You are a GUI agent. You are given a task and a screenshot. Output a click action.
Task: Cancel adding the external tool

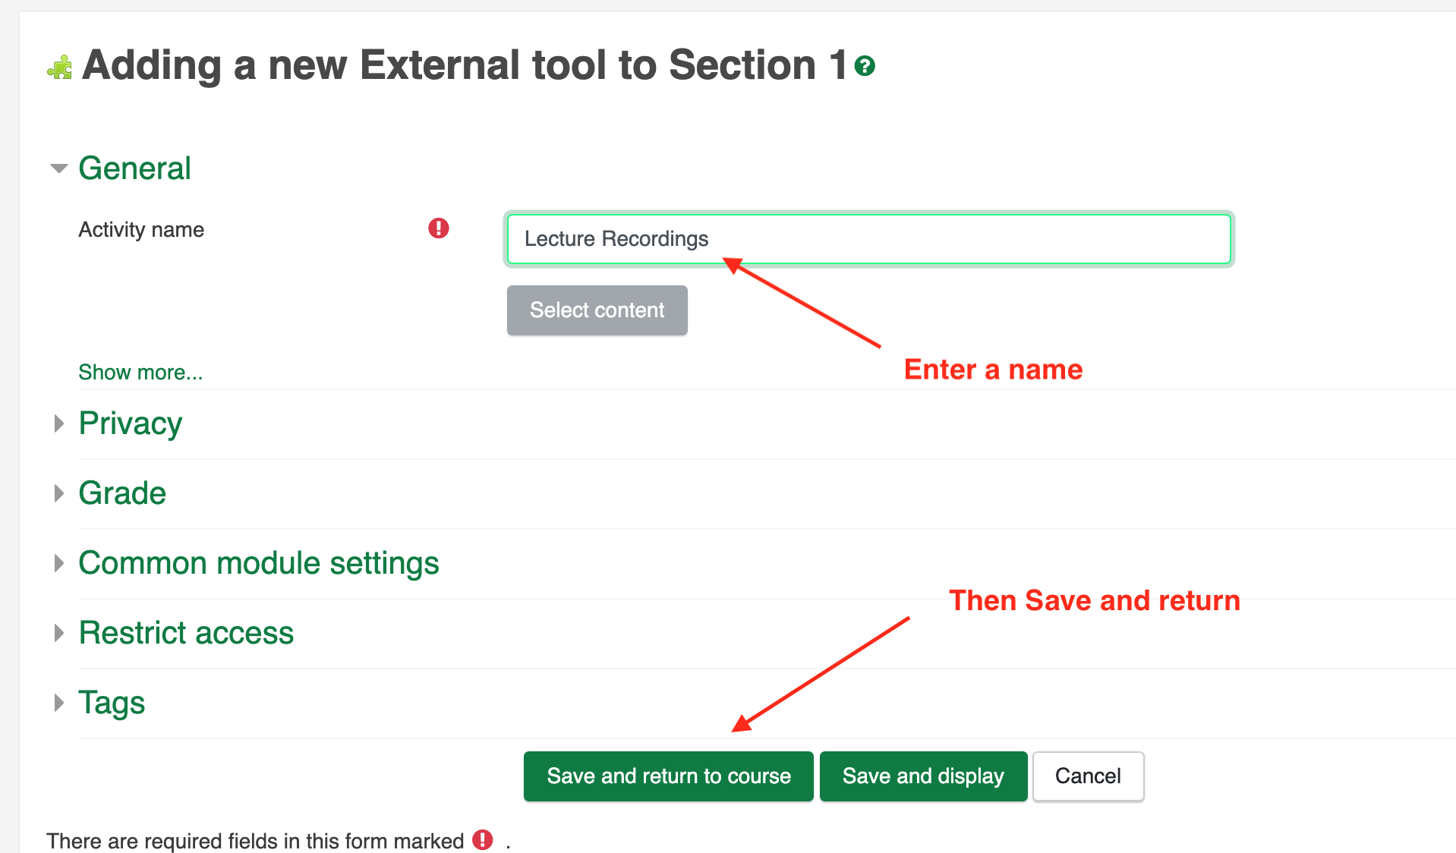[1088, 776]
